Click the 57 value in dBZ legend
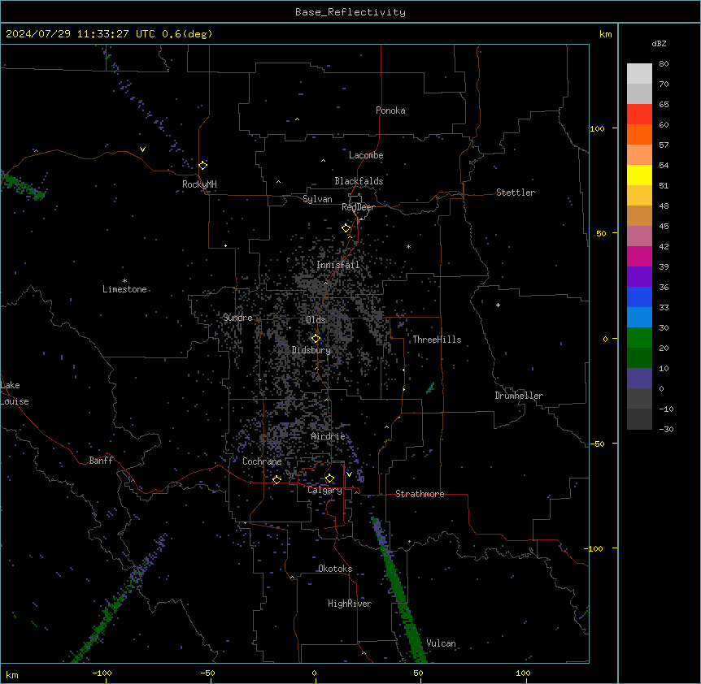 (x=664, y=145)
